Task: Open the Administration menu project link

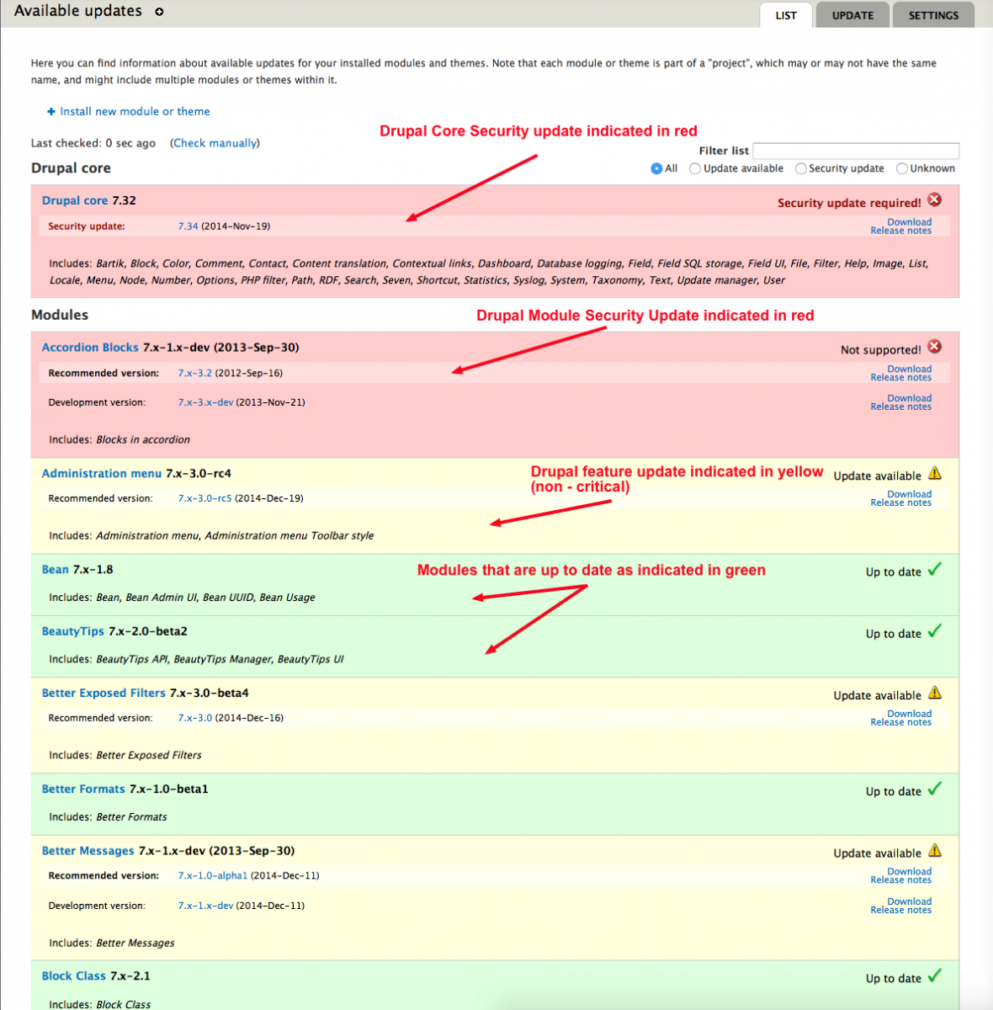Action: (102, 473)
